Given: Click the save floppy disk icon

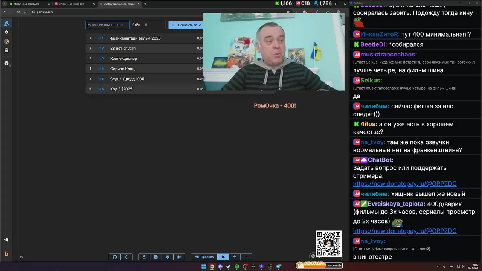Looking at the screenshot, I should tap(156, 257).
